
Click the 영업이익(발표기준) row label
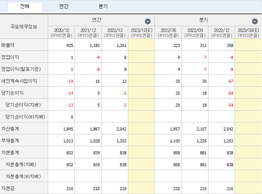[21, 69]
